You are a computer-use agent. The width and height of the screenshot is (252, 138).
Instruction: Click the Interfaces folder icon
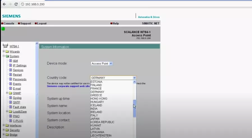click(x=7, y=125)
